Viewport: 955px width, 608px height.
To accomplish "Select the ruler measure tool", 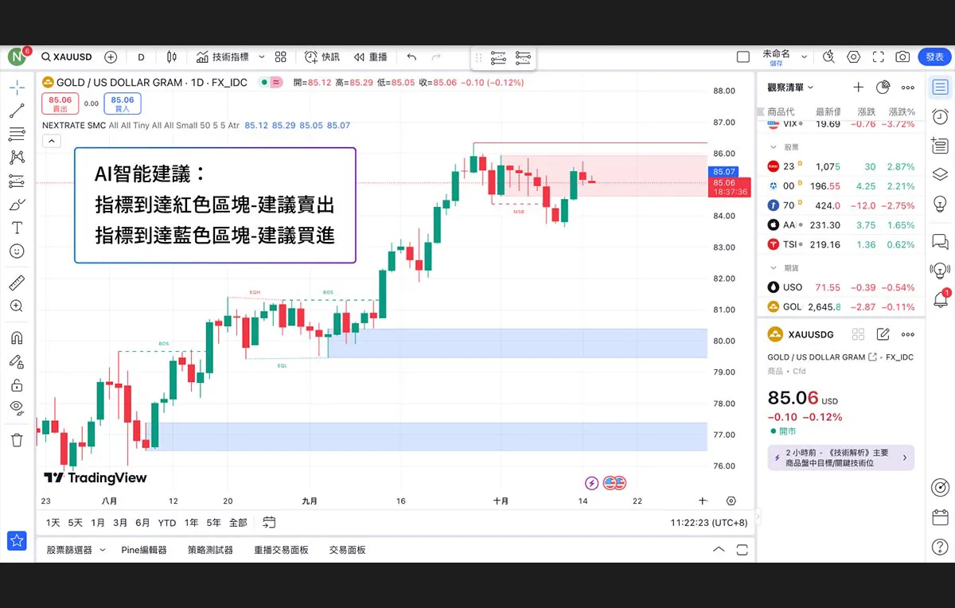I will pyautogui.click(x=17, y=283).
